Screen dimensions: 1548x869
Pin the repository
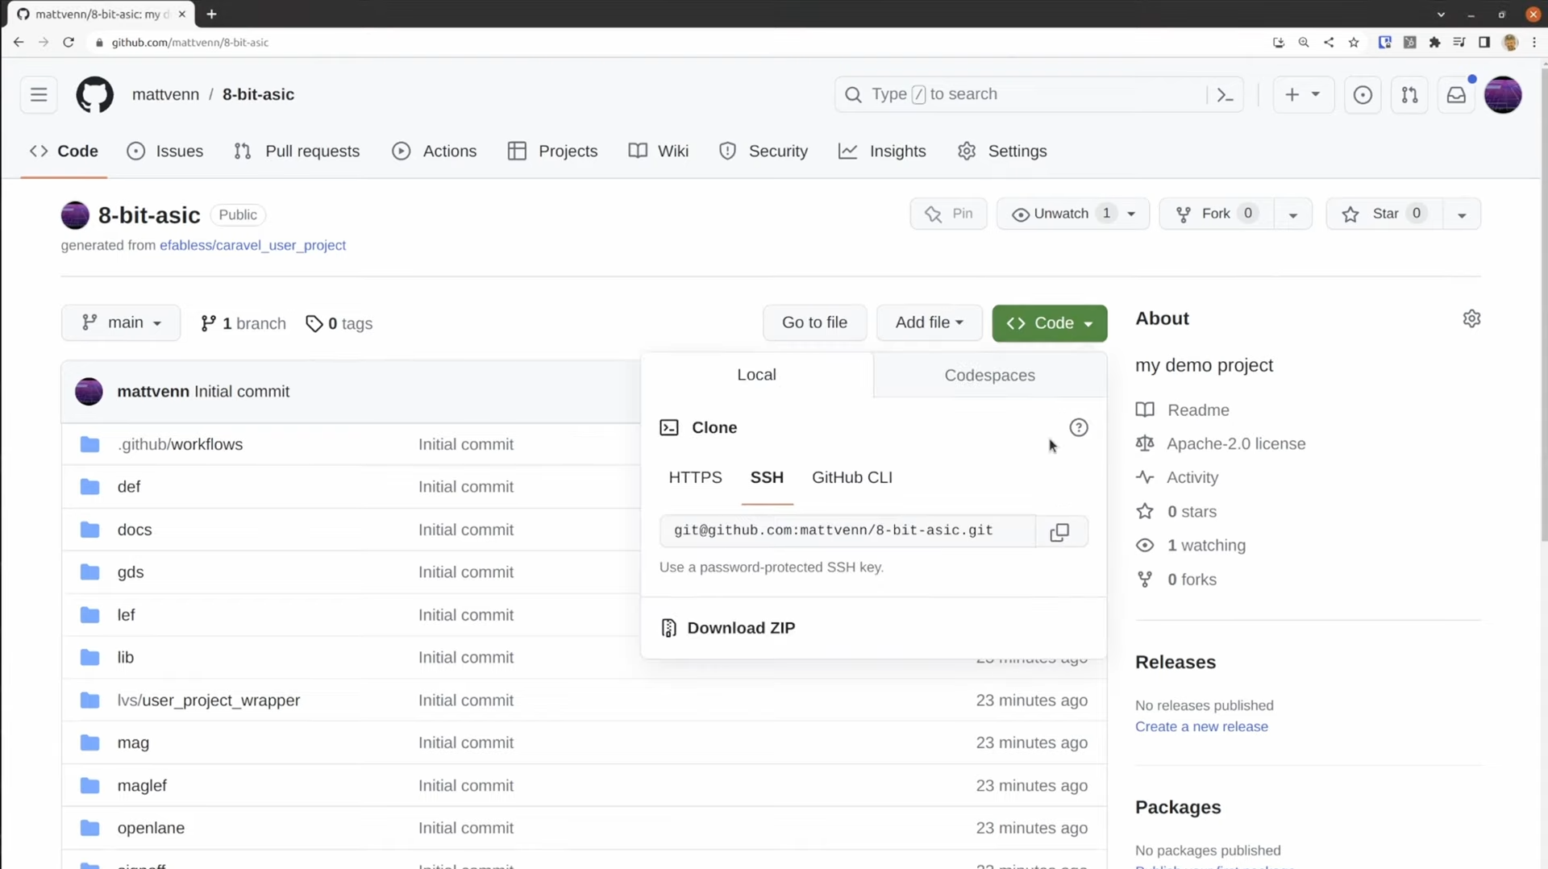point(948,214)
